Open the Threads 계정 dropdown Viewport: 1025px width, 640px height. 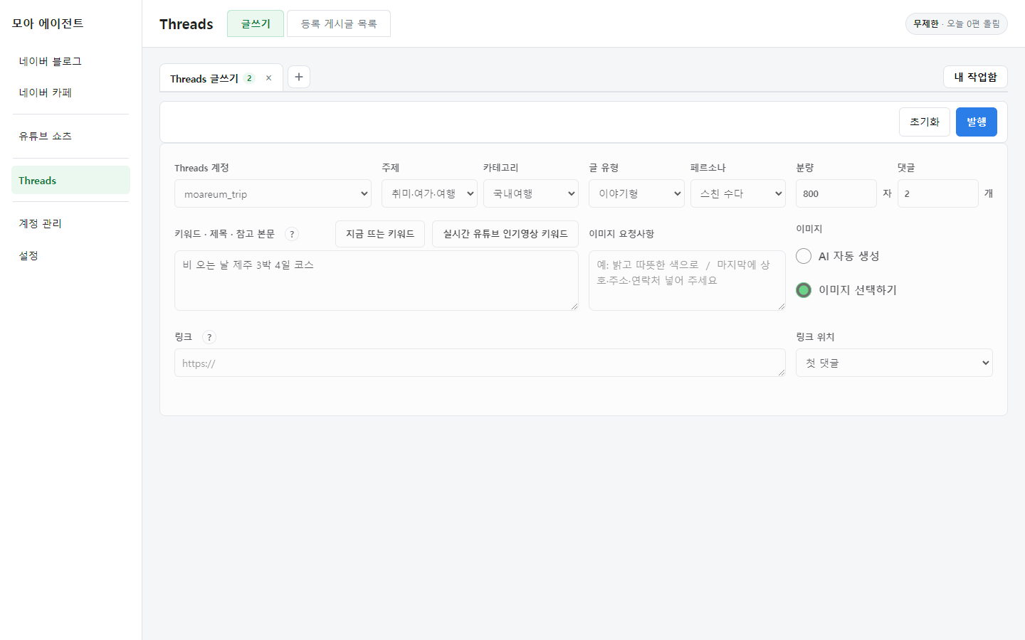(273, 193)
